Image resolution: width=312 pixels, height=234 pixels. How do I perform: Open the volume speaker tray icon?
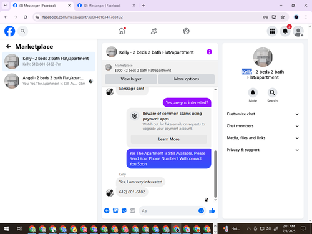(x=268, y=229)
